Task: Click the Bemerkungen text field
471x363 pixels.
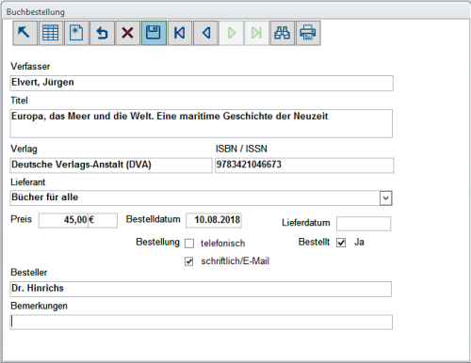Action: coord(201,322)
